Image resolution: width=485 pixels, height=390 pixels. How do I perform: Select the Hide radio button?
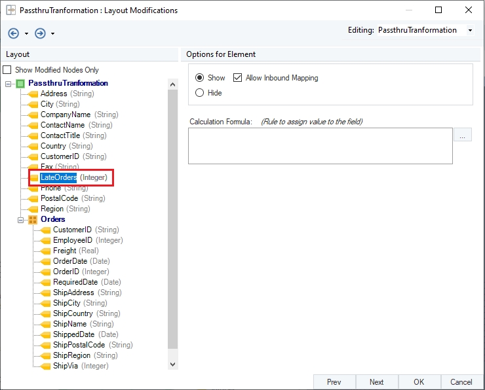(200, 93)
